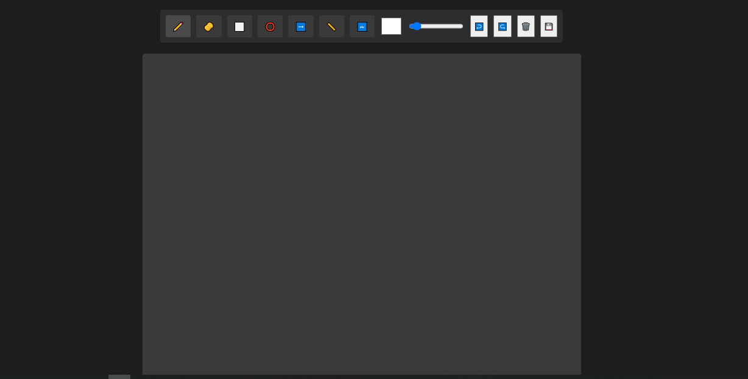Click on the dark drawing canvas

tap(362, 214)
